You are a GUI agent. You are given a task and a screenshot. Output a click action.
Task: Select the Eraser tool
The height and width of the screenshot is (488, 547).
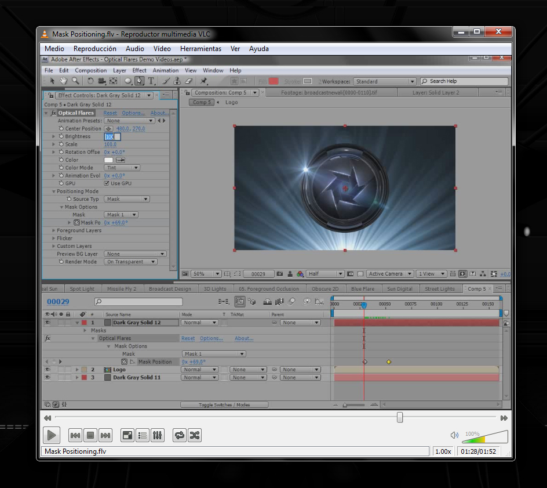coord(189,81)
